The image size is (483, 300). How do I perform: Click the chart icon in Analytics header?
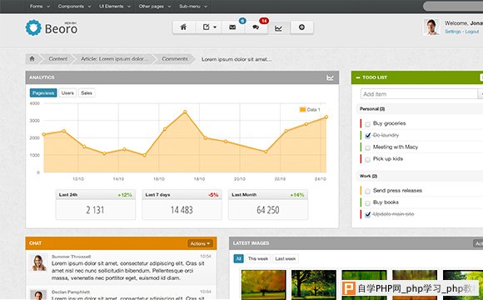[330, 77]
